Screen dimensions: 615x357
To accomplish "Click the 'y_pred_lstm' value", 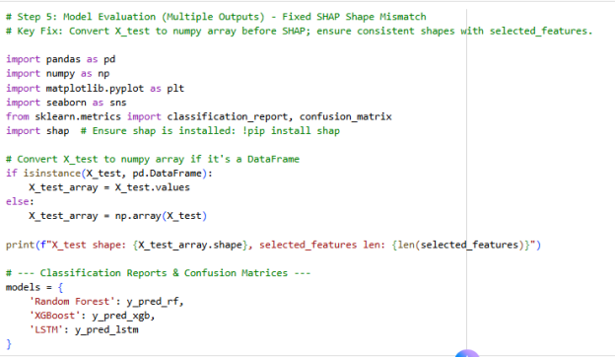I will tap(106, 329).
